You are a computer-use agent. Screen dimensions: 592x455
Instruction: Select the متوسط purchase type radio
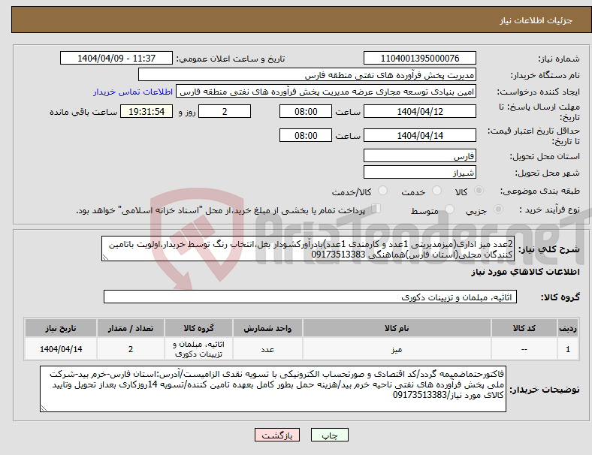click(449, 209)
